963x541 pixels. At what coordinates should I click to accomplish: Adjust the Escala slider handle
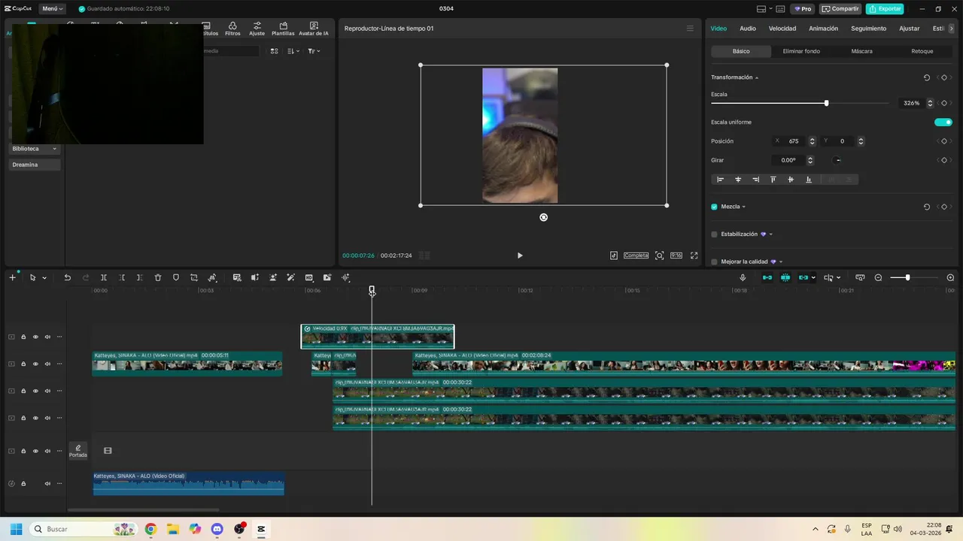[x=826, y=103]
